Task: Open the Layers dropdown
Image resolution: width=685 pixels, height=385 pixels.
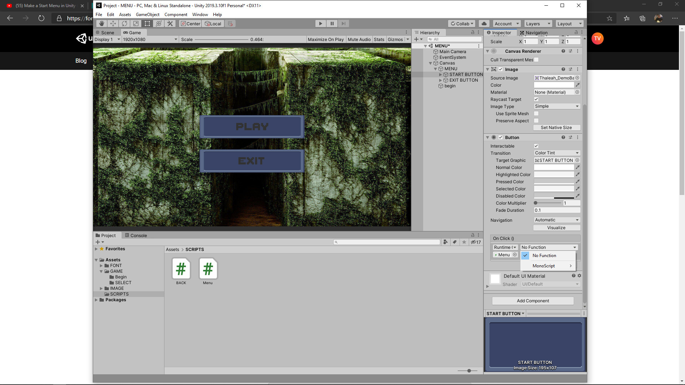Action: tap(538, 24)
